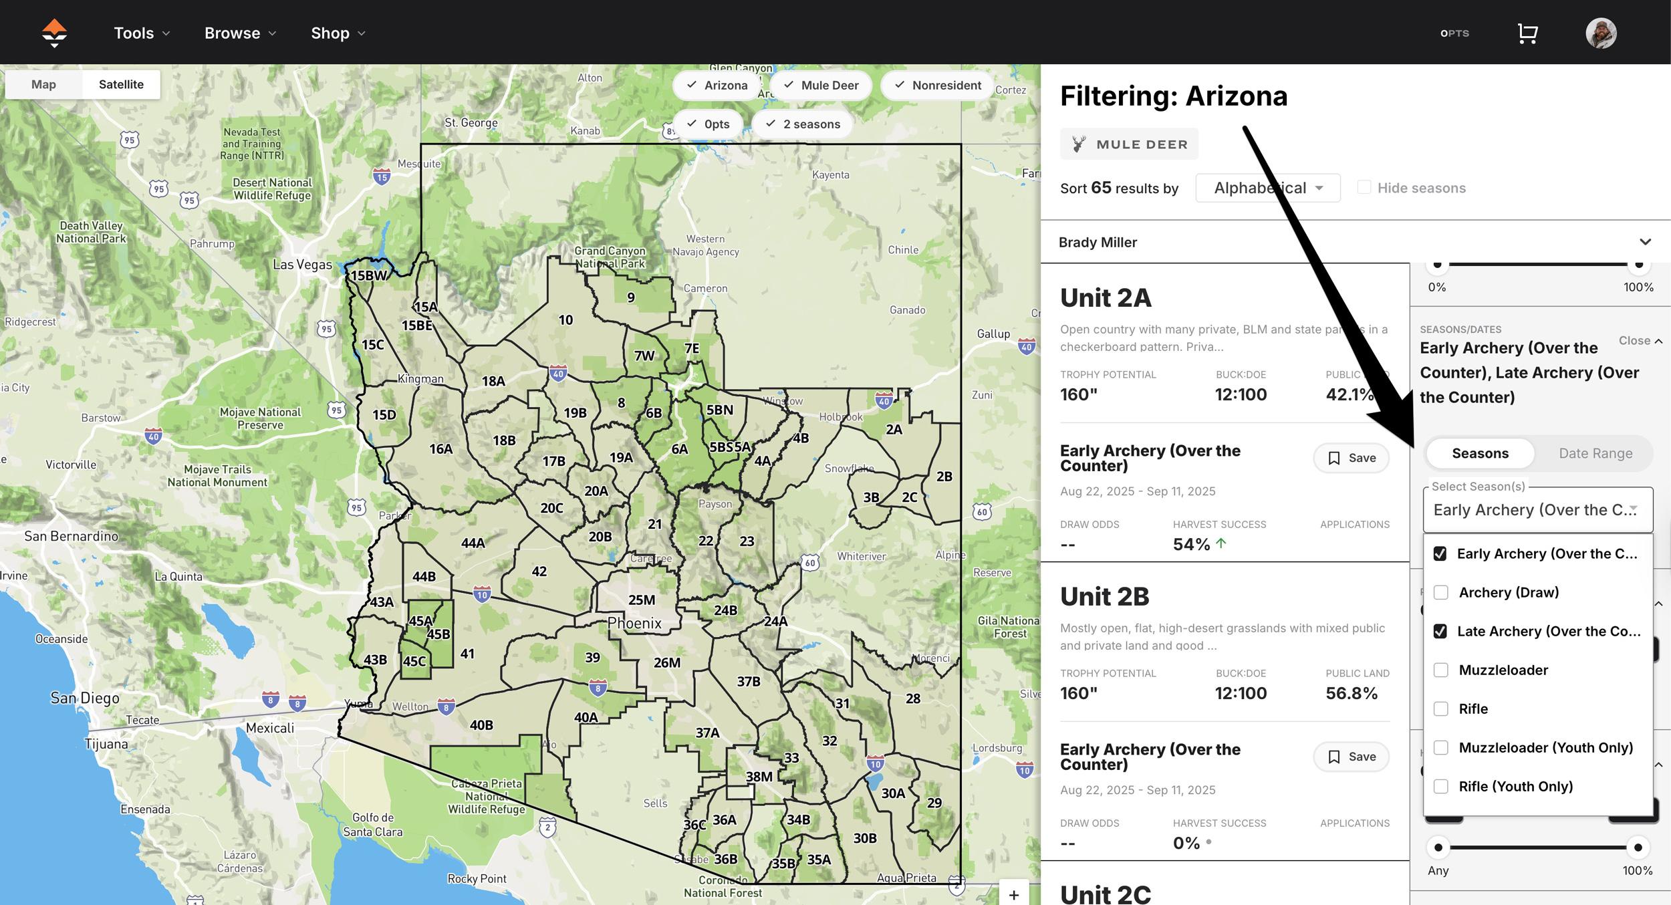Viewport: 1671px width, 905px height.
Task: Check the Muzzleloader season checkbox
Action: 1440,670
